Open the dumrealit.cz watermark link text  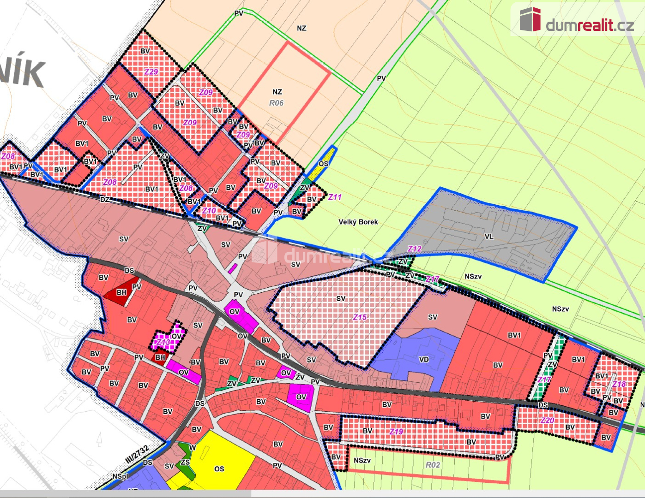pyautogui.click(x=590, y=25)
